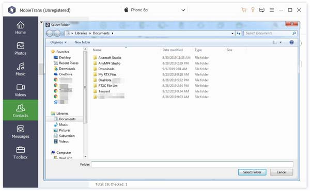The height and width of the screenshot is (191, 310).
Task: Open the Toolbox section in sidebar
Action: [20, 153]
